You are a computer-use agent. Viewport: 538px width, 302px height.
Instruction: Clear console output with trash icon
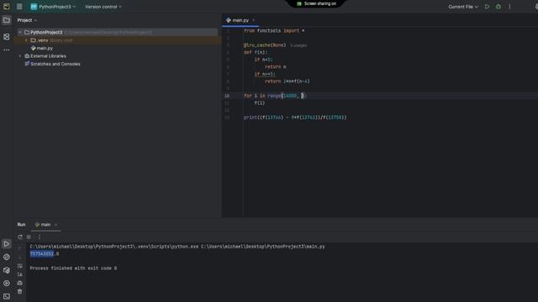click(x=20, y=291)
